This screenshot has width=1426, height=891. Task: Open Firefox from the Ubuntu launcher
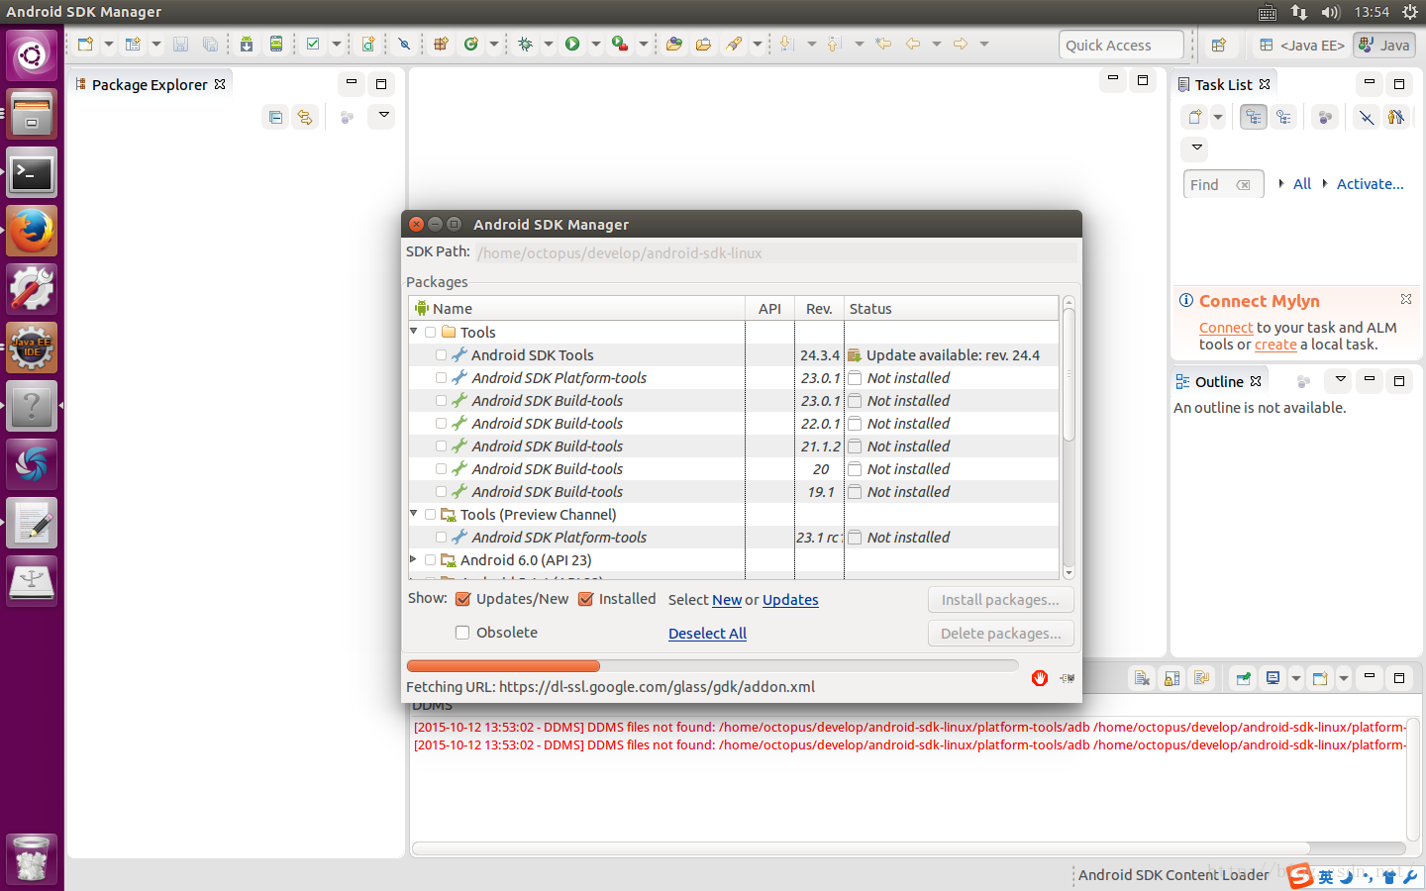click(32, 231)
